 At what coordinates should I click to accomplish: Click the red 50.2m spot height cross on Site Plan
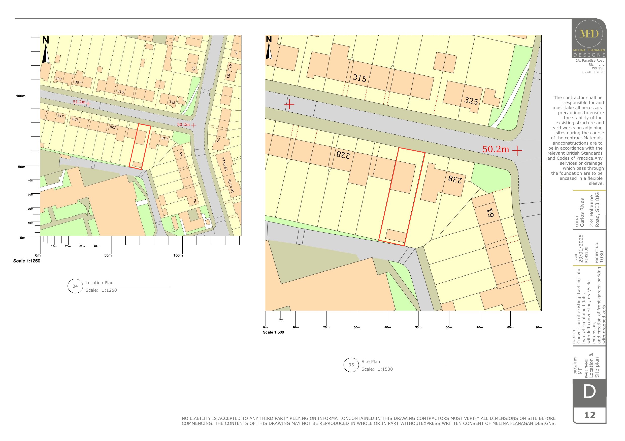click(517, 150)
